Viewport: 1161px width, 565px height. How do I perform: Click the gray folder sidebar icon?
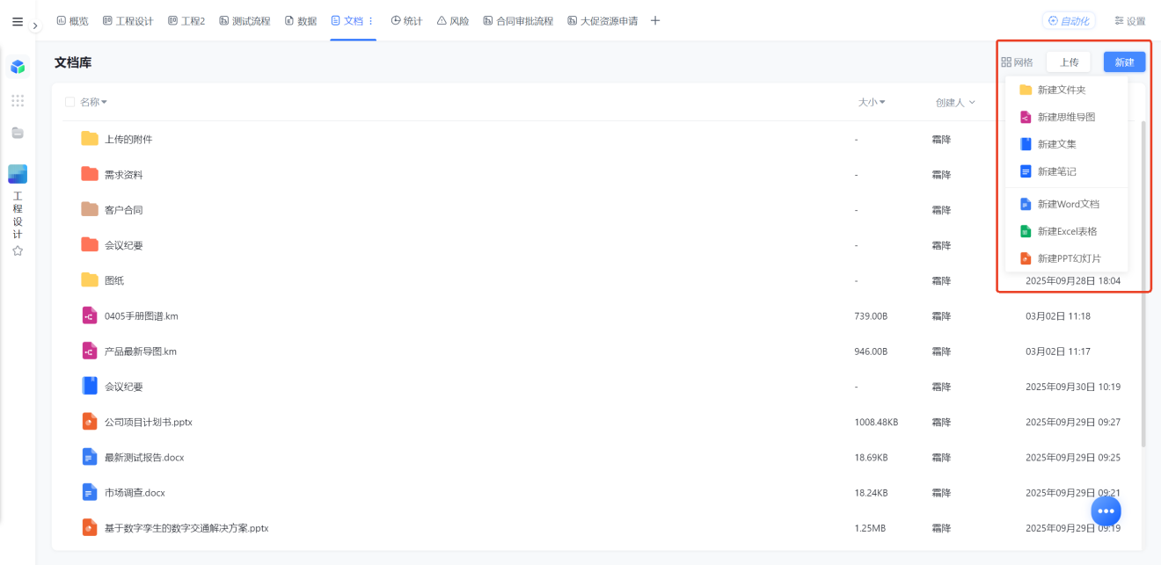tap(18, 133)
